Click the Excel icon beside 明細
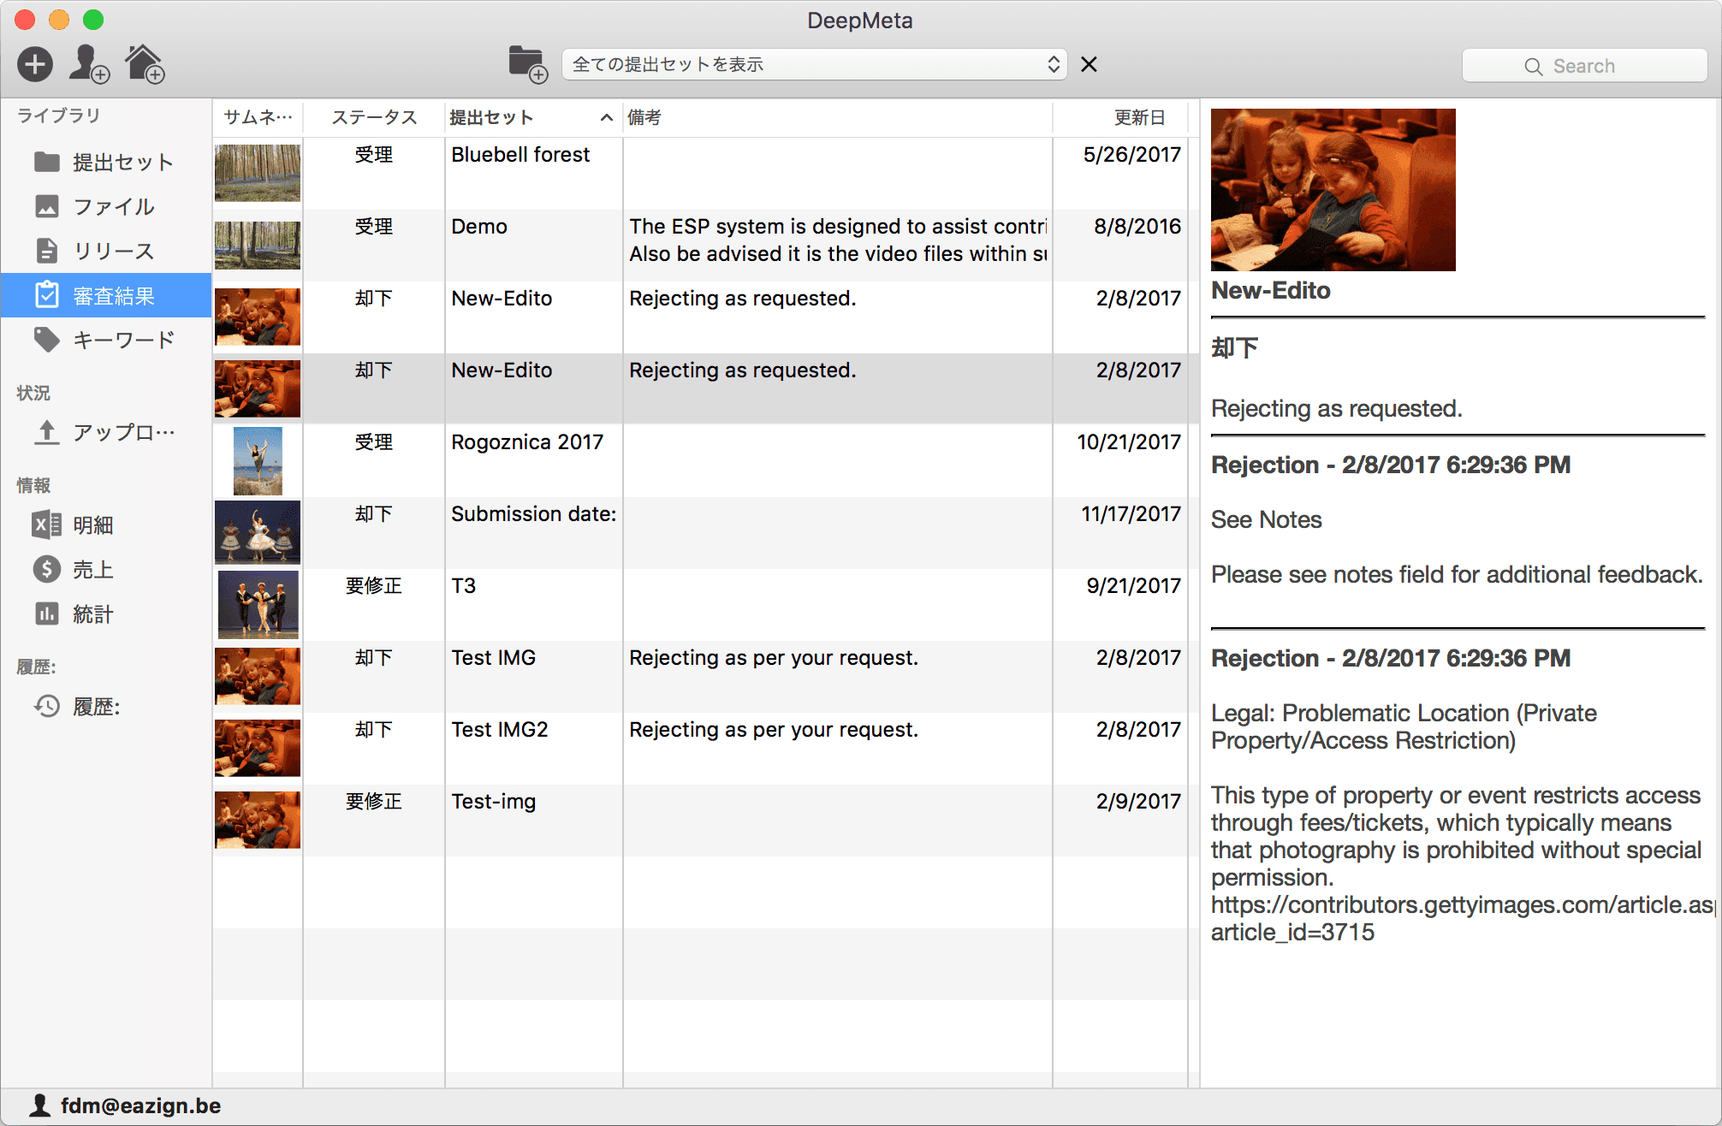The image size is (1722, 1126). (x=46, y=524)
